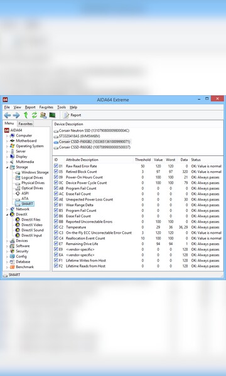Click the Config icon in tree
This screenshot has width=226, height=376.
pos(12,256)
